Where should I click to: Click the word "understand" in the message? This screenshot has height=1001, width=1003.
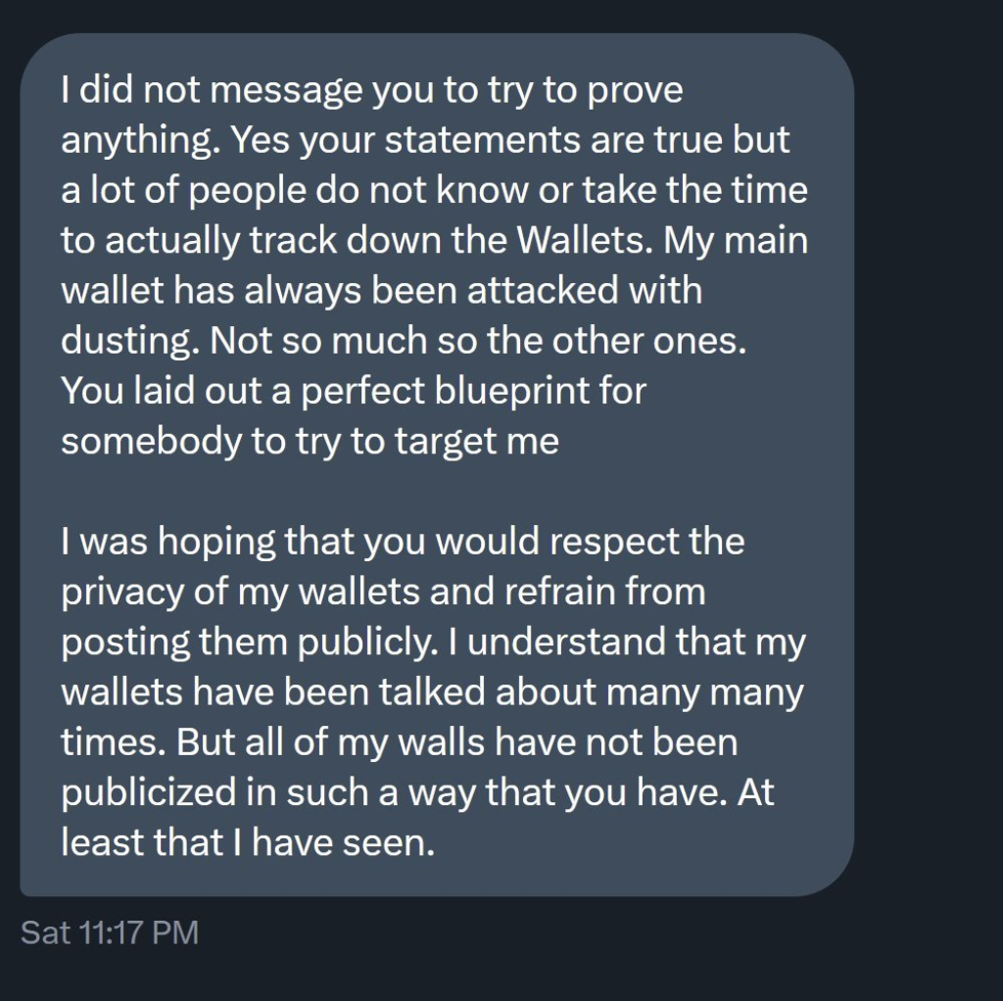click(566, 642)
